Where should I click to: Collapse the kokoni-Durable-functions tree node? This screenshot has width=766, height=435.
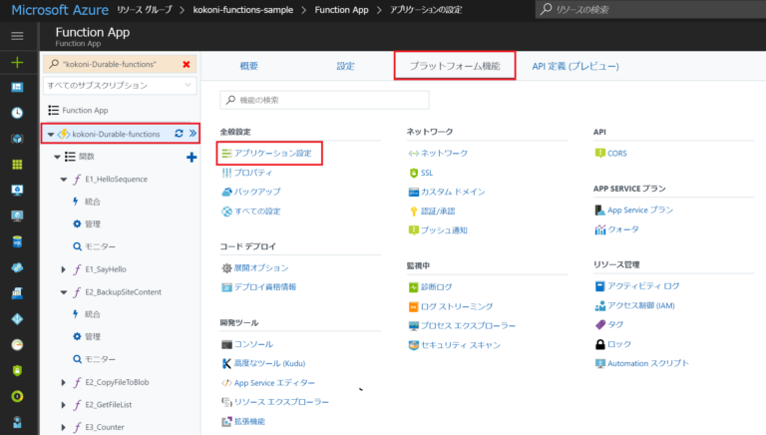[x=51, y=134]
